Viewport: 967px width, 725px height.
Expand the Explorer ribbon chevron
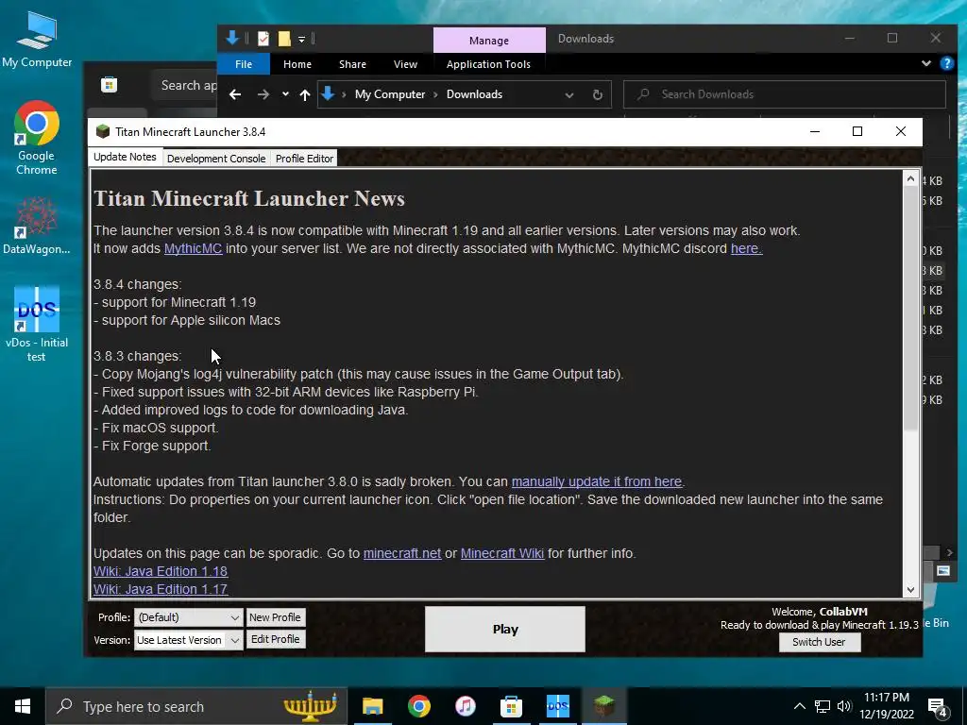[x=926, y=63]
